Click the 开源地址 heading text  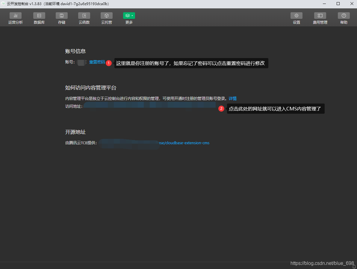(x=75, y=132)
